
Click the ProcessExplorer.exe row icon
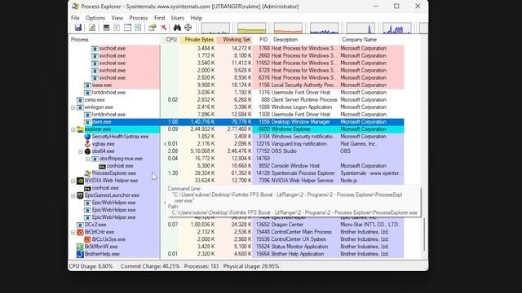[87, 173]
